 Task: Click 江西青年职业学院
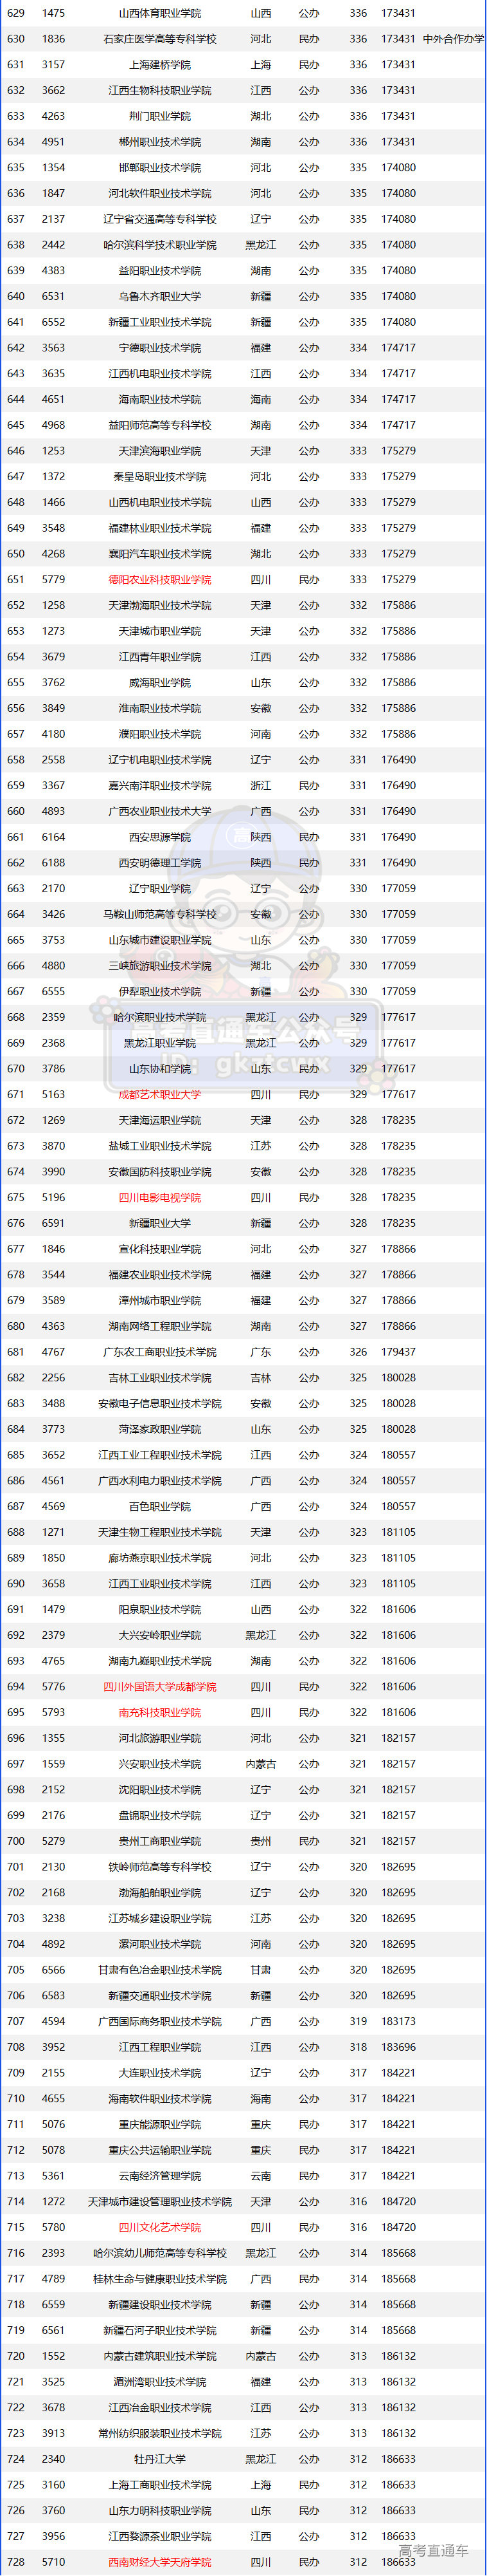click(160, 657)
